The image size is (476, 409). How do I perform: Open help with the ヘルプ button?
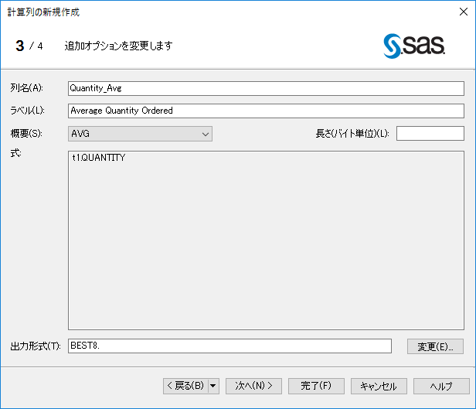[x=441, y=386]
